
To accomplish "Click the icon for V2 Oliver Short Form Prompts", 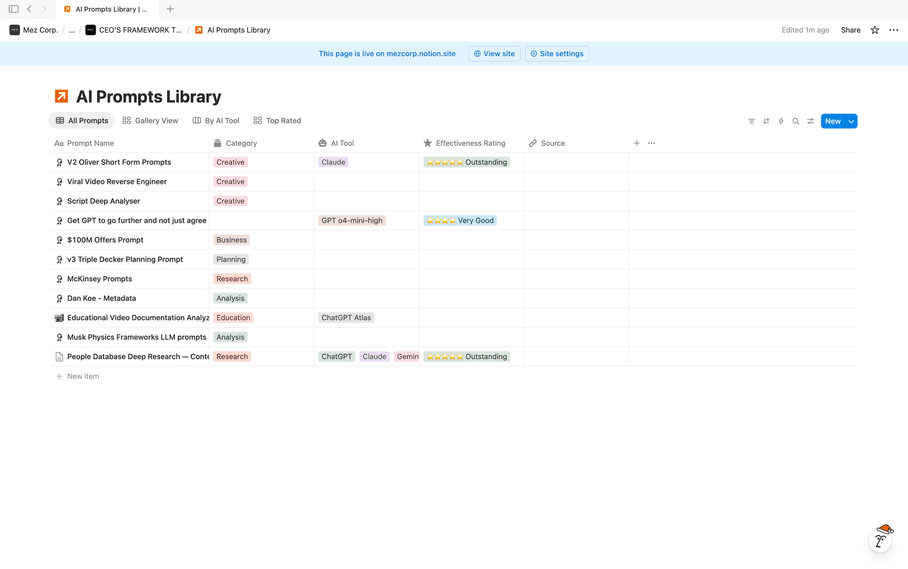I will 59,162.
